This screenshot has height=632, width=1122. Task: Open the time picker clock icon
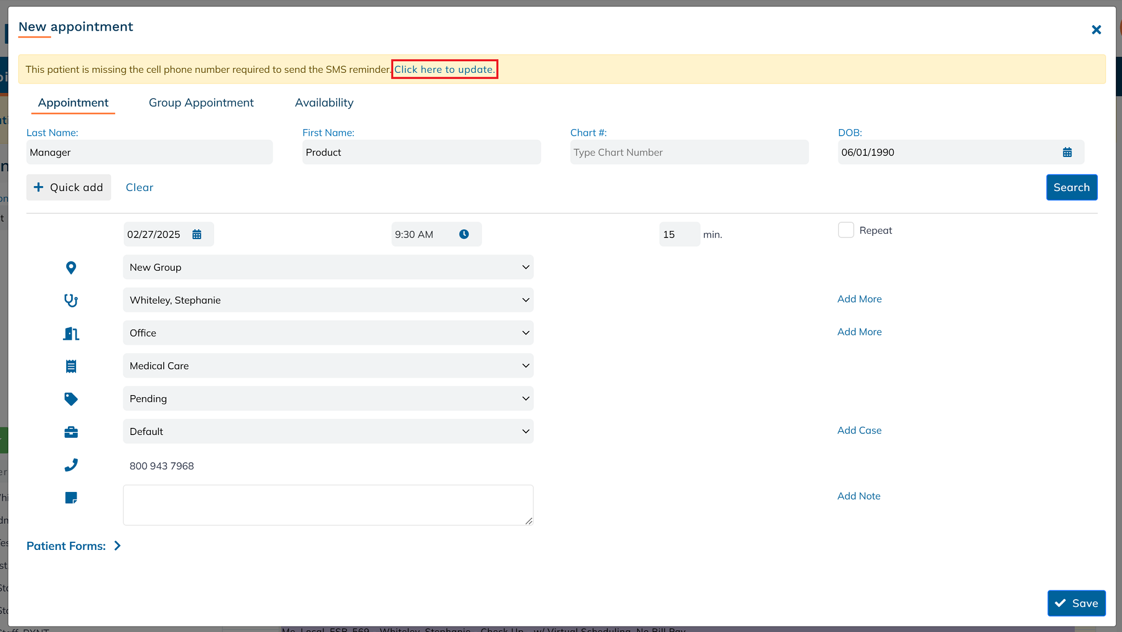tap(464, 234)
